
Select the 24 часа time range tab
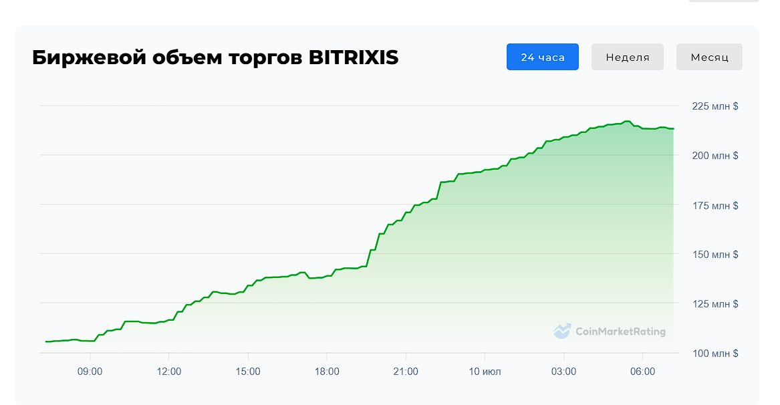tap(542, 57)
